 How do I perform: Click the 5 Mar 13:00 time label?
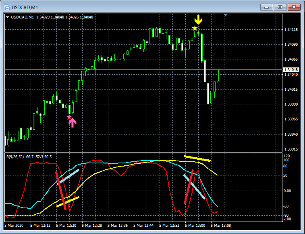pos(195,226)
